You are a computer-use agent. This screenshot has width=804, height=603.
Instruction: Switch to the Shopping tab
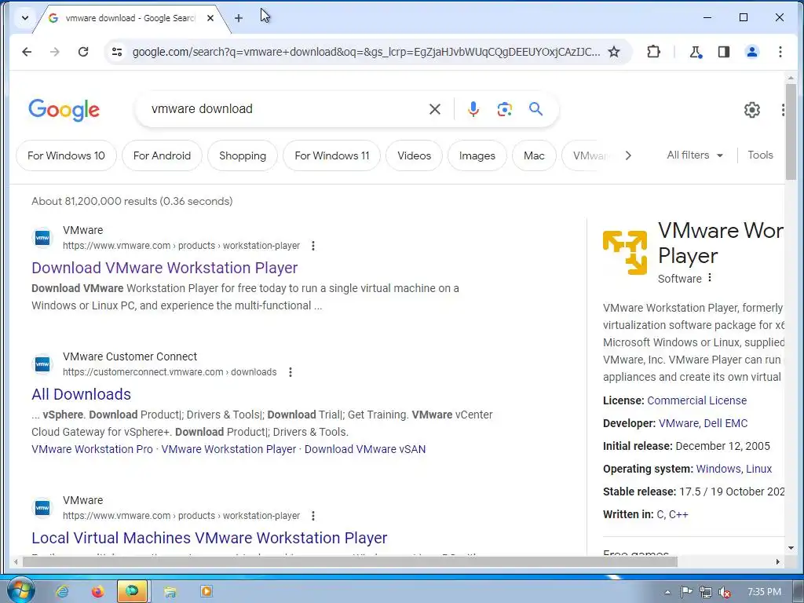pos(243,155)
